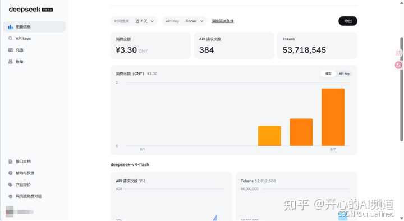
Task: Click the help and feedback icon
Action: (x=10, y=173)
